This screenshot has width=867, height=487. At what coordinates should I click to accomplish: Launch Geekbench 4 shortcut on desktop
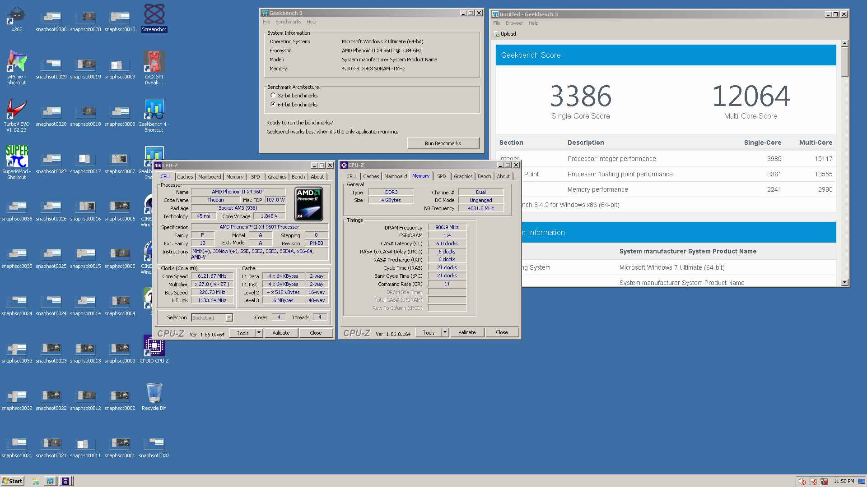pyautogui.click(x=154, y=115)
